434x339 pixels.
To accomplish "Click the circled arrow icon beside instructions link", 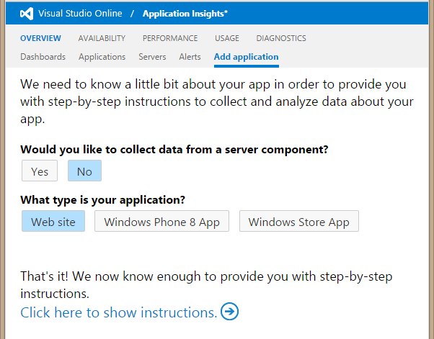I will coord(230,312).
